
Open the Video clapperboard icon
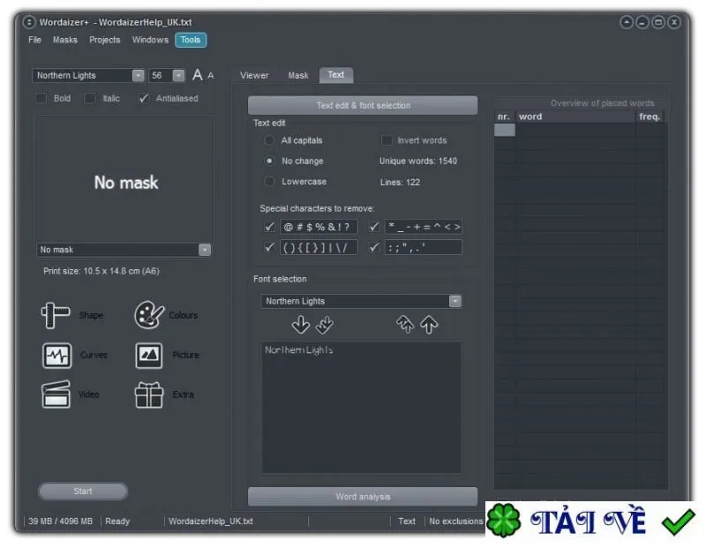[x=56, y=394]
